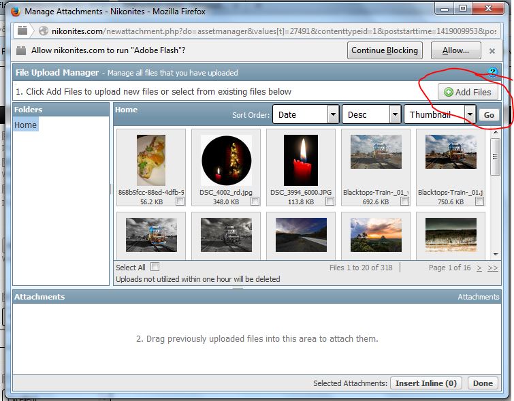The image size is (514, 401).
Task: Click the help question mark icon
Action: (x=494, y=72)
